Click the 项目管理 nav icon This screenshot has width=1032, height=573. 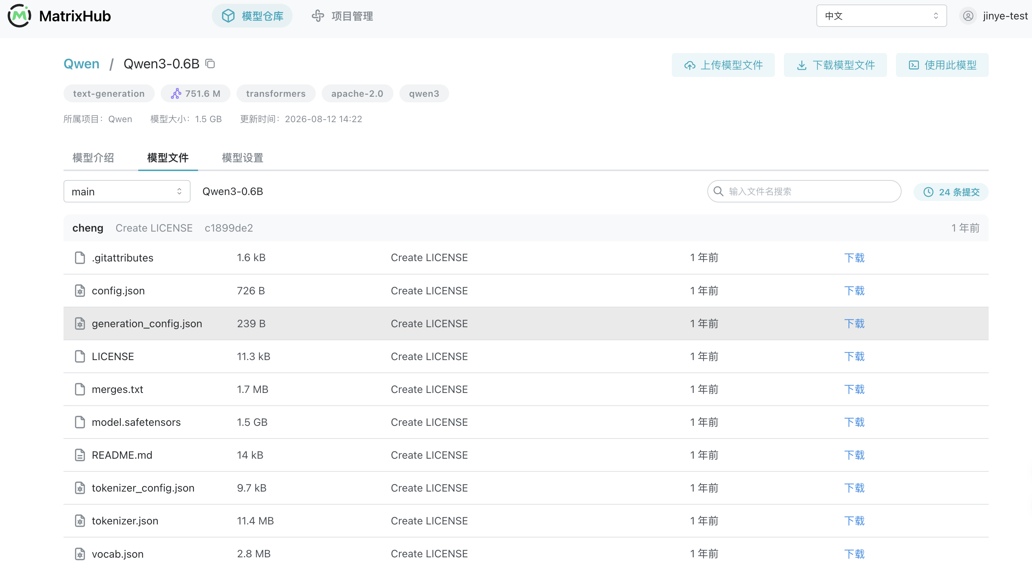318,16
